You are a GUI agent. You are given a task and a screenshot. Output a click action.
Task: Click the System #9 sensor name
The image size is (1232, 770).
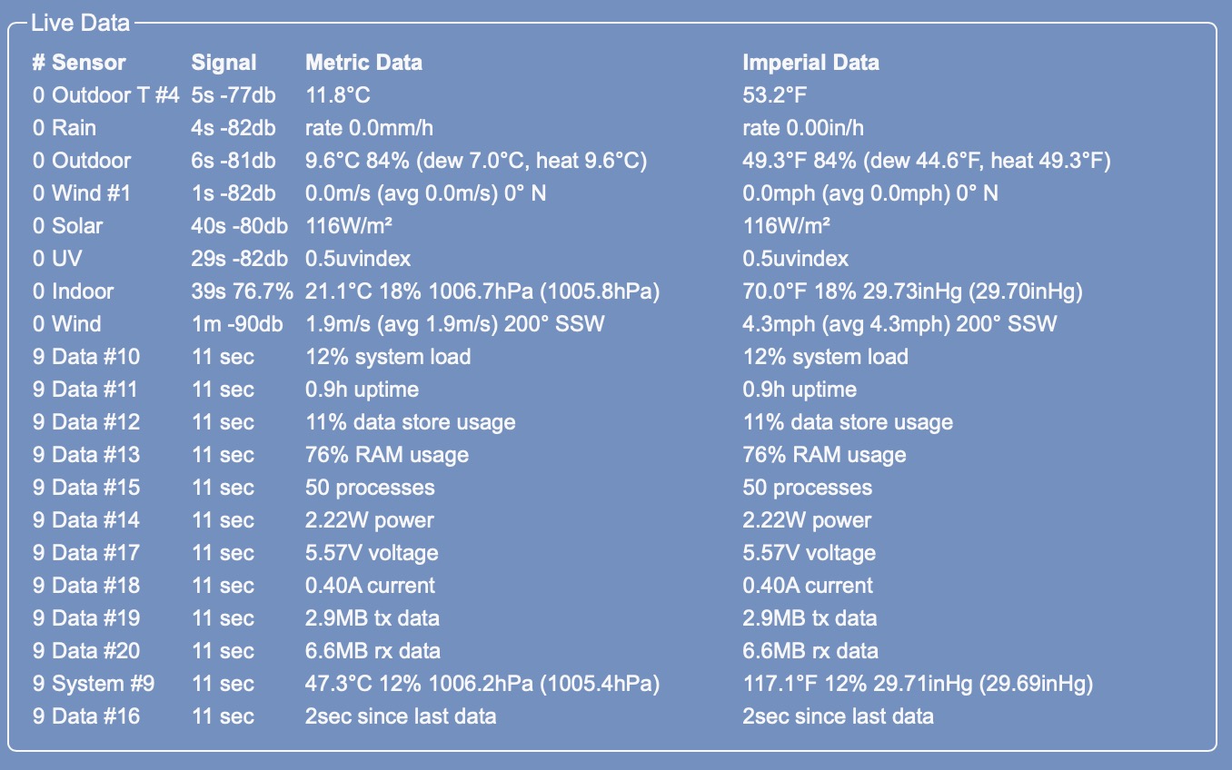(x=104, y=684)
